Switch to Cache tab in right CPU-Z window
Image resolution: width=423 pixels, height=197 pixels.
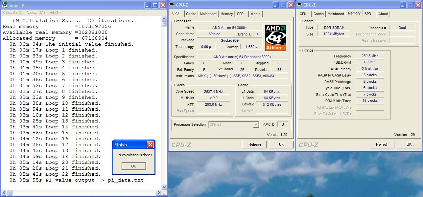coord(318,14)
